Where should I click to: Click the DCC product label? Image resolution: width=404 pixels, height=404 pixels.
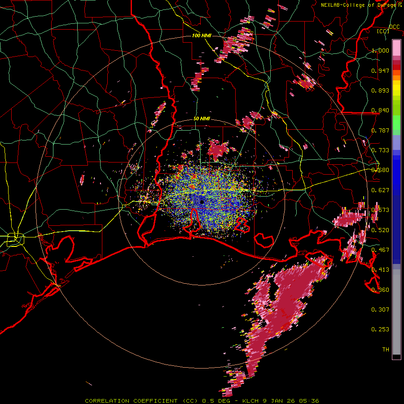tap(394, 26)
